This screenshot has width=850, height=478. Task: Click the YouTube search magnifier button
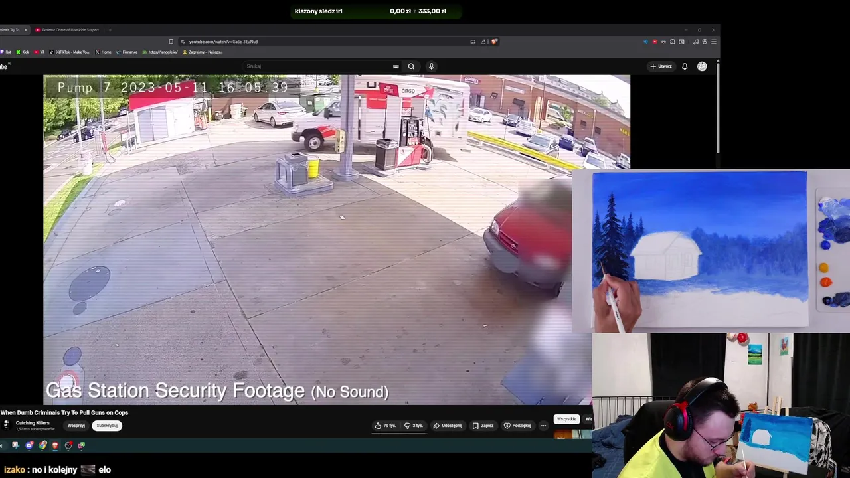click(x=411, y=66)
